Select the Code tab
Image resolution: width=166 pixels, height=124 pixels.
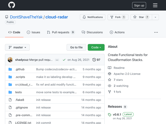tap(14, 32)
